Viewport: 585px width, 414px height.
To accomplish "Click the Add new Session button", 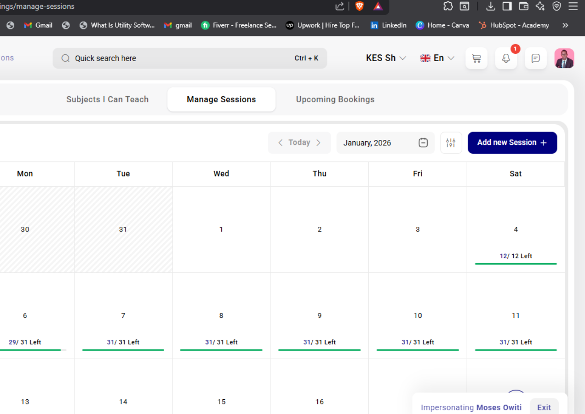I will 512,143.
